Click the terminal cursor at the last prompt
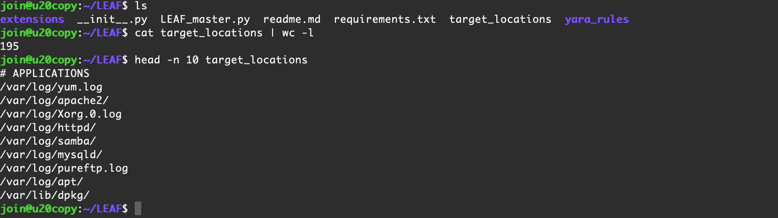This screenshot has height=218, width=778. pyautogui.click(x=138, y=209)
